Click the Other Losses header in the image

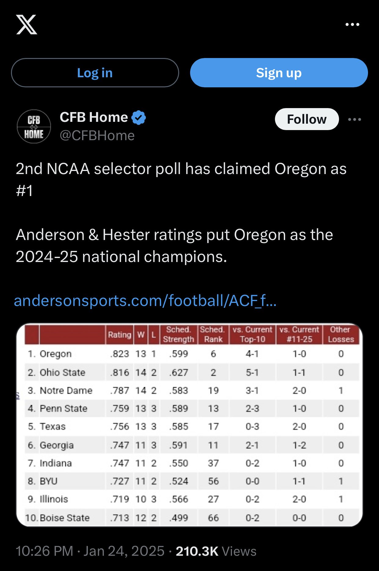pyautogui.click(x=341, y=335)
